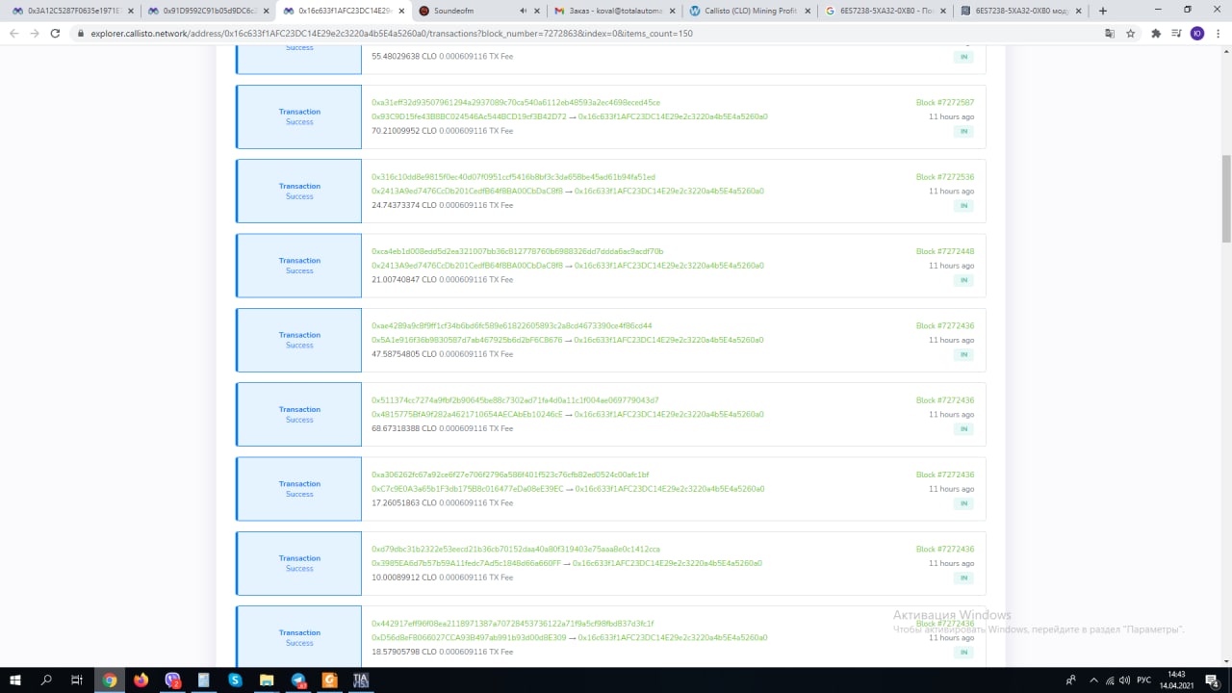1232x693 pixels.
Task: Open transaction hash 0xd79dbc31b2322e53eecd
Action: 516,549
